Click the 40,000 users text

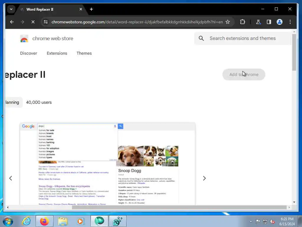click(x=39, y=102)
